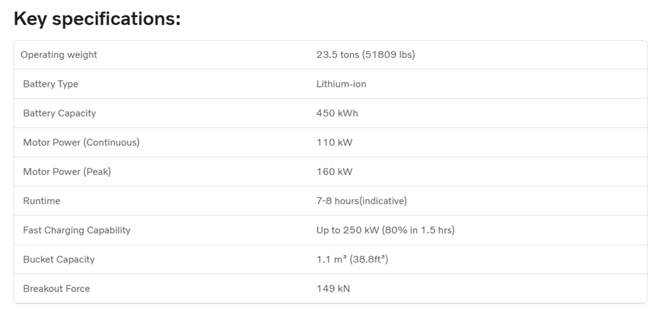This screenshot has width=654, height=315.
Task: Click the "Motor Power (Peak)" label
Action: (67, 172)
